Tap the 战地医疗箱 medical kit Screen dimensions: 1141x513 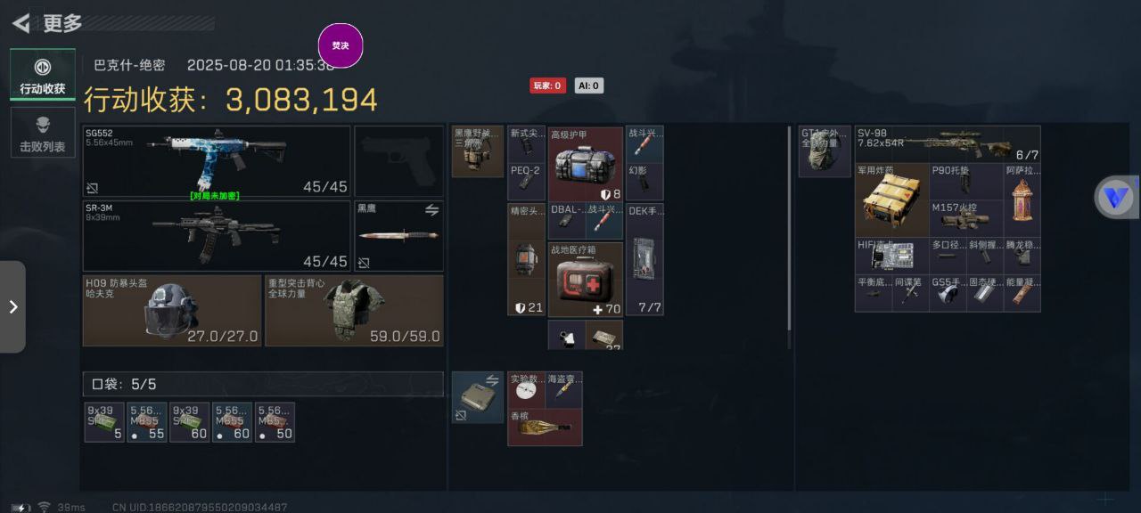[x=586, y=280]
